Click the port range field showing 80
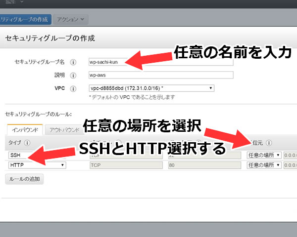This screenshot has width=297, height=237. [x=204, y=165]
